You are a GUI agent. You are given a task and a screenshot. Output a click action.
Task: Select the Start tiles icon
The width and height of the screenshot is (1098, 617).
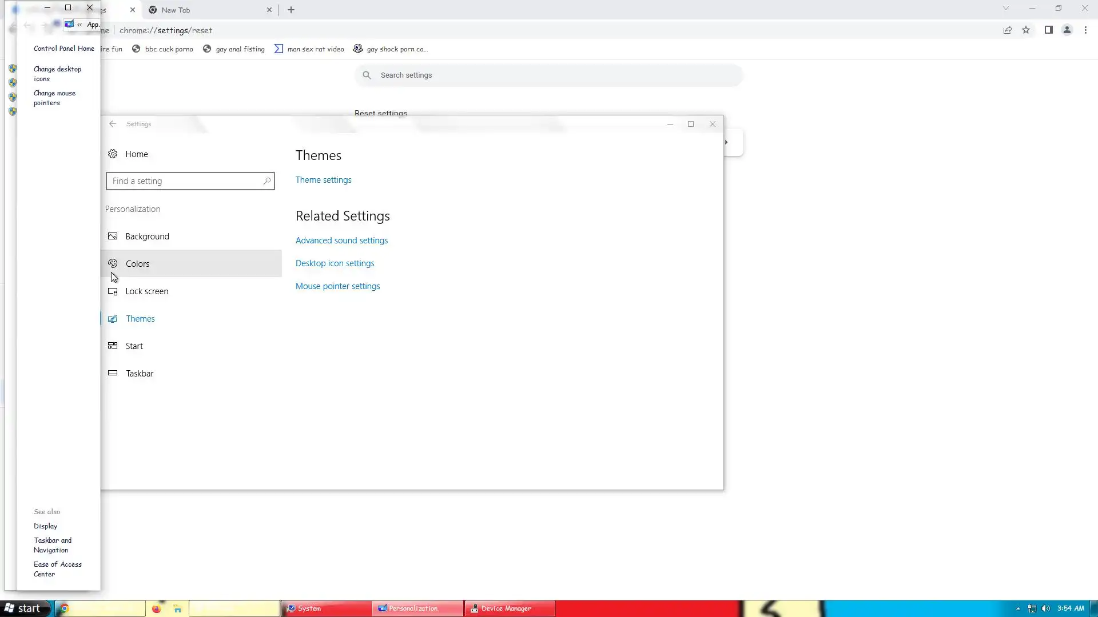(113, 346)
